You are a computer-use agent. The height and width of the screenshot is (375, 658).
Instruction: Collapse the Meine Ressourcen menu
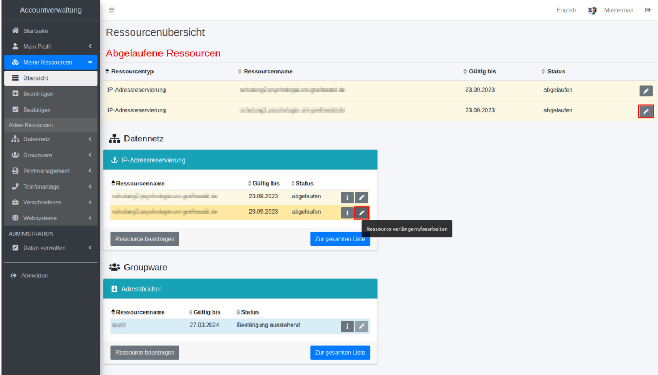[x=50, y=63]
